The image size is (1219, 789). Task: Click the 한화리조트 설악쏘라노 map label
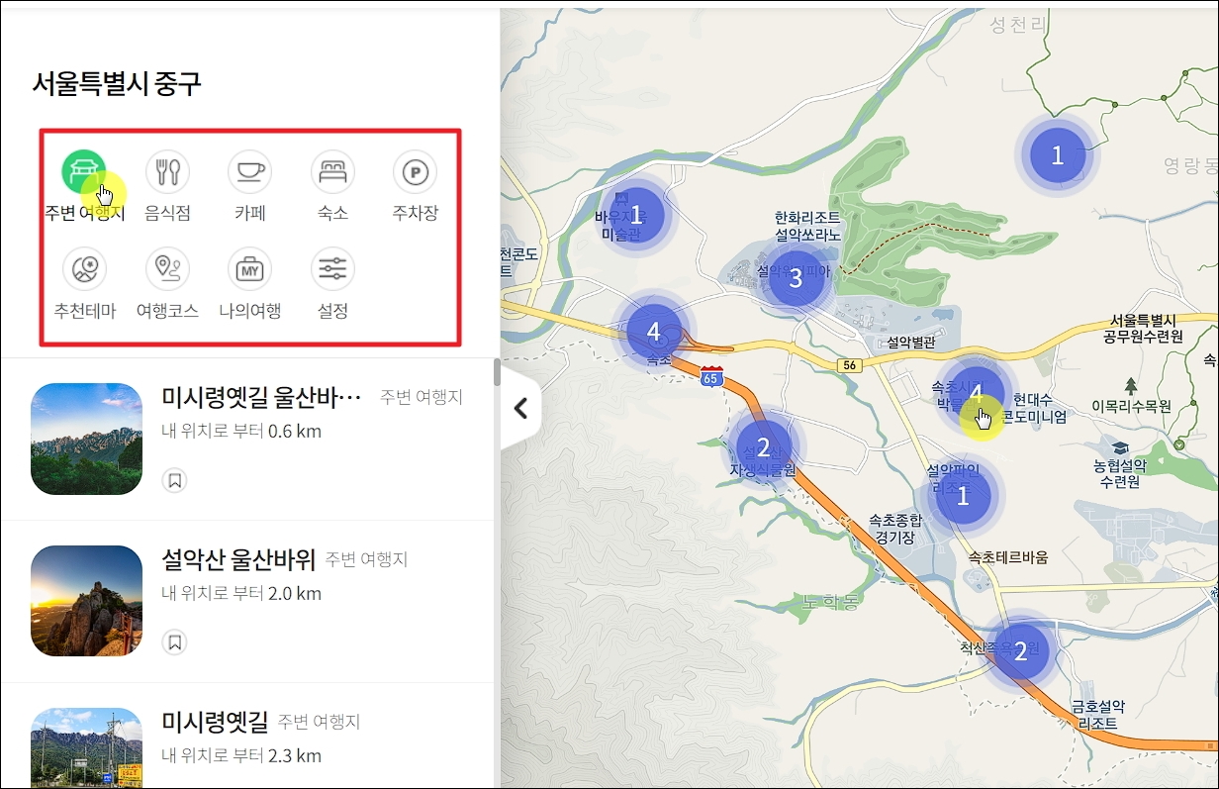click(807, 226)
